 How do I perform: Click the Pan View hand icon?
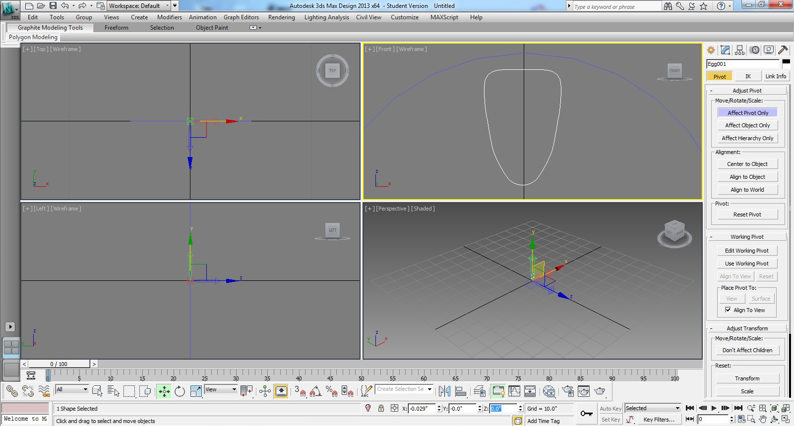(763, 419)
